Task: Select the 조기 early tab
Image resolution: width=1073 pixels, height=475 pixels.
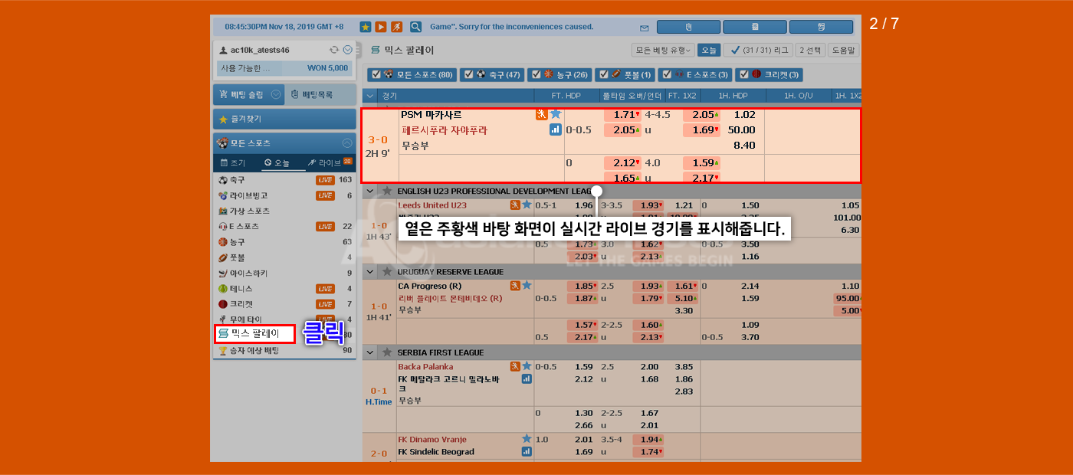Action: click(x=233, y=162)
